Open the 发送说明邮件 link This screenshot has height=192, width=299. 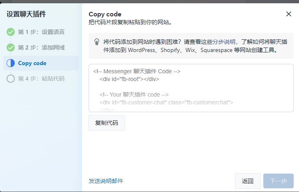pos(106,181)
